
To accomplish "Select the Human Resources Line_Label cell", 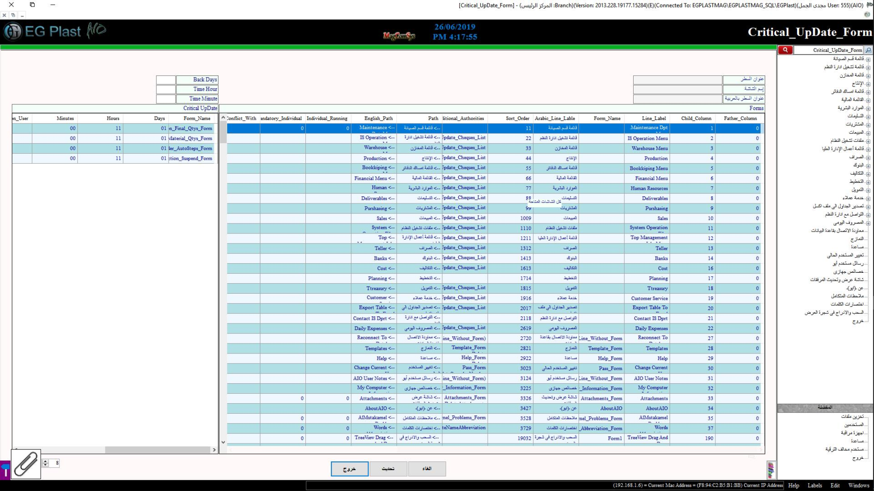I will 647,189.
